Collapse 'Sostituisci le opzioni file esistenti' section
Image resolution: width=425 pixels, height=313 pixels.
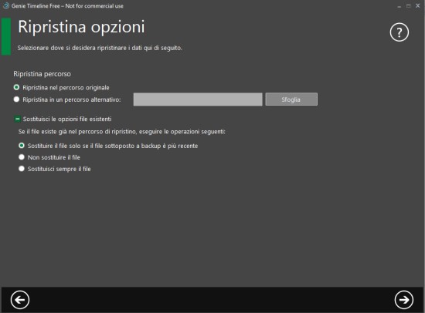point(17,119)
